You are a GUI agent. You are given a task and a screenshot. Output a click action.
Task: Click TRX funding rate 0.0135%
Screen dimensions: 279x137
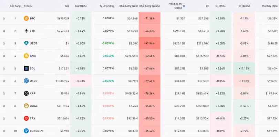[x=108, y=118]
